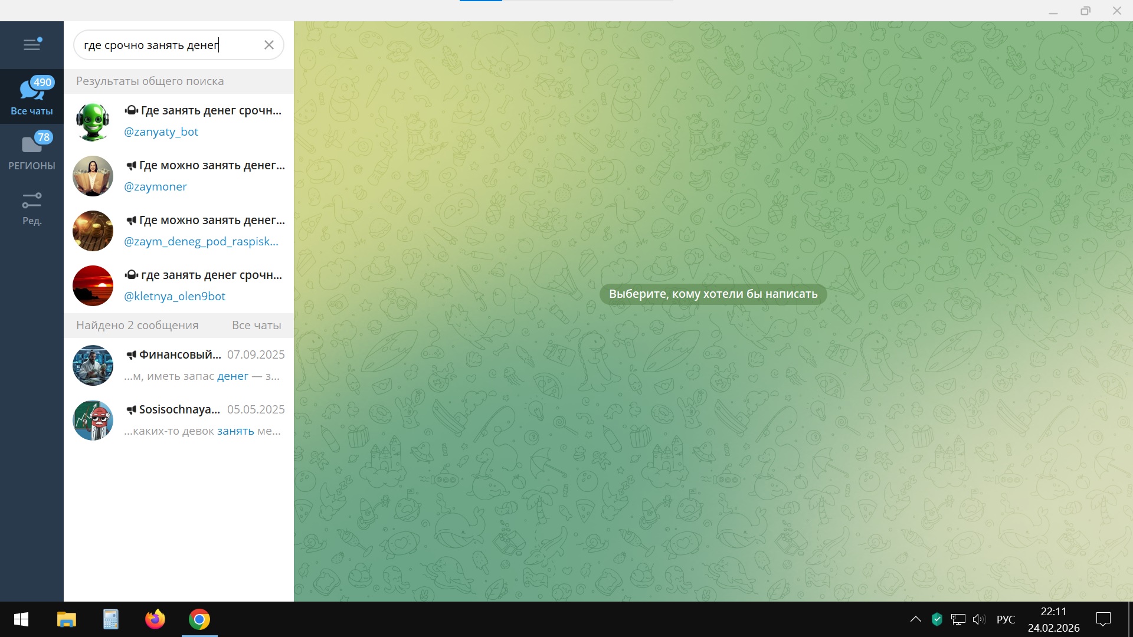Click inside the search input field

[168, 45]
